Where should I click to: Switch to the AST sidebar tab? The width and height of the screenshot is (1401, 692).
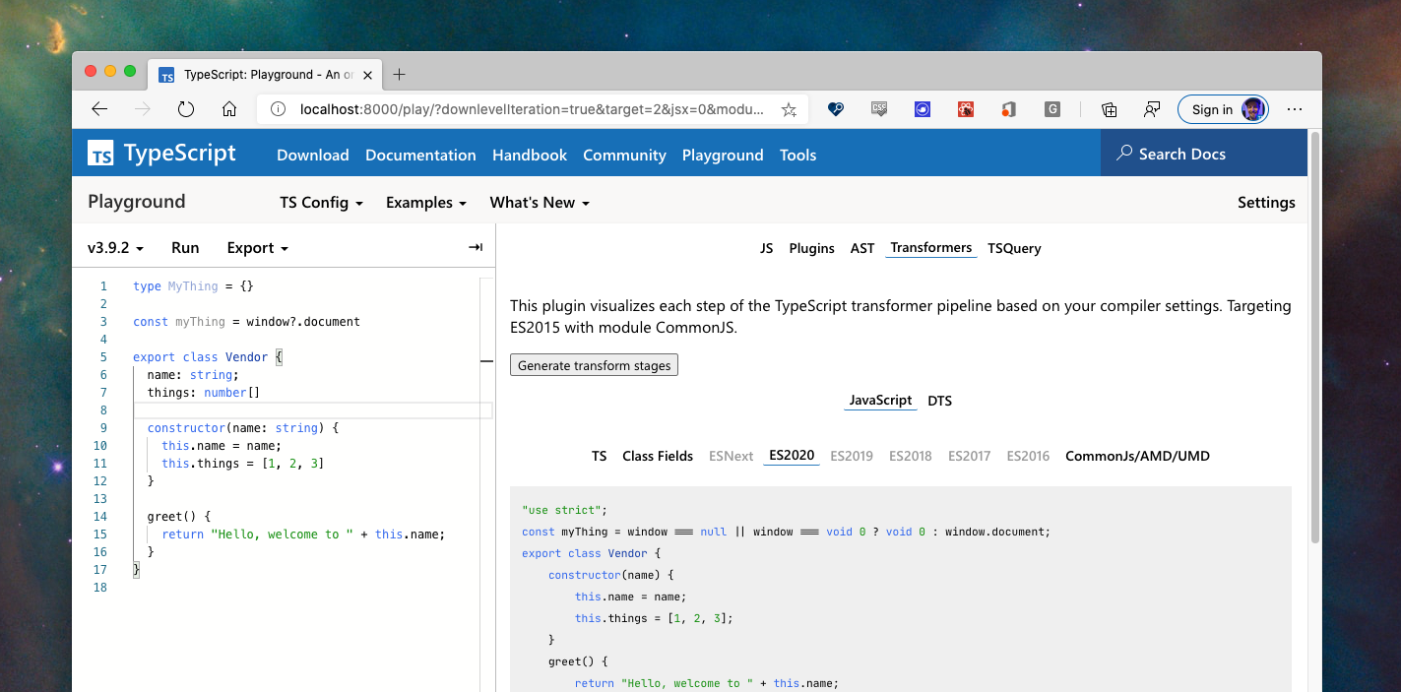tap(862, 248)
